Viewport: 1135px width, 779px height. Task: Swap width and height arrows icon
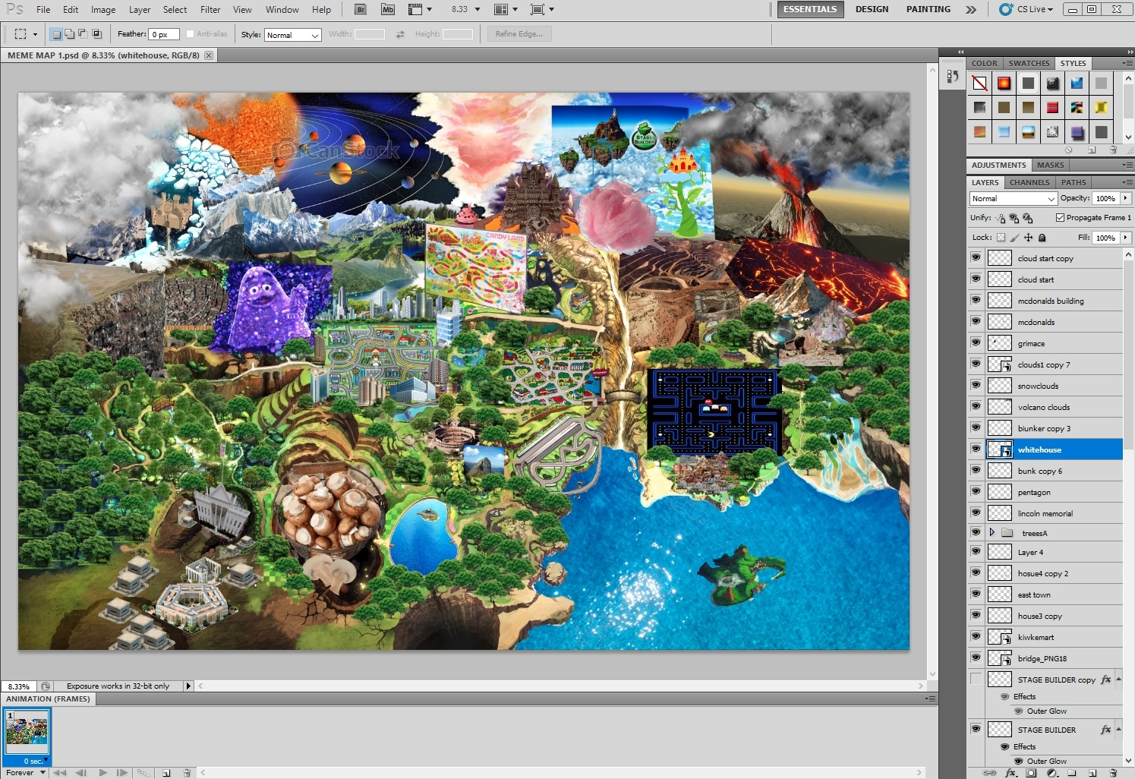tap(400, 34)
